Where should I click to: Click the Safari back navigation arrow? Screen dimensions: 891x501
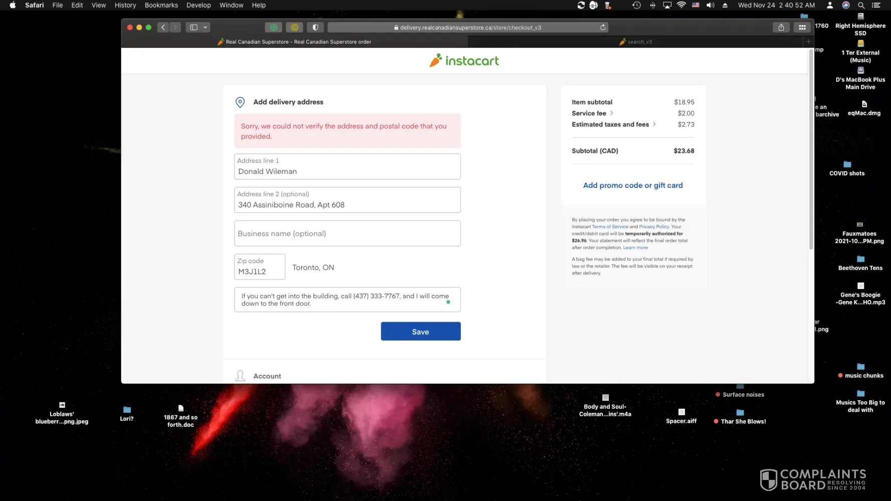163,28
